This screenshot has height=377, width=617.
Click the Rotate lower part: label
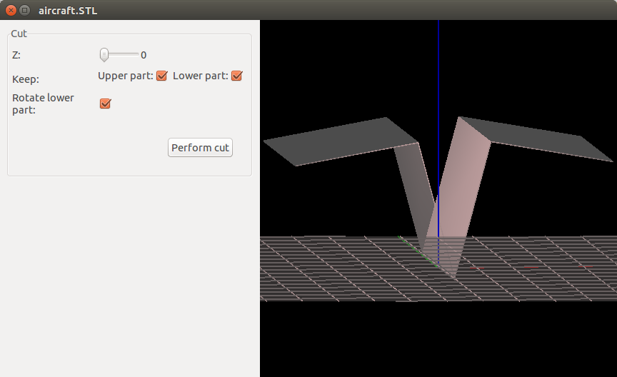point(43,104)
